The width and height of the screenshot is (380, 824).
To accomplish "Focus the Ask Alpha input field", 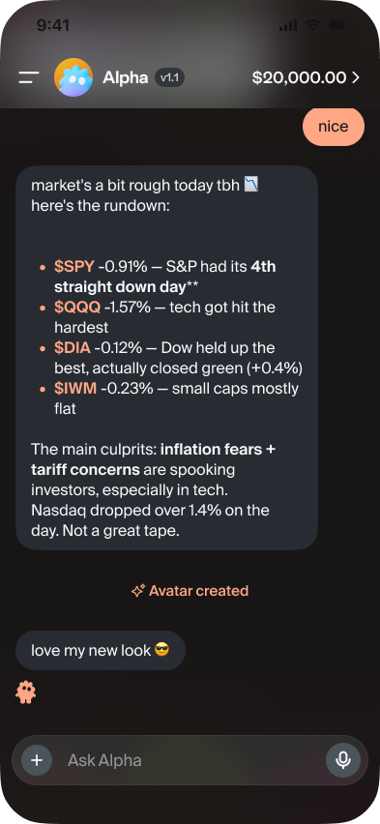I will click(x=190, y=760).
